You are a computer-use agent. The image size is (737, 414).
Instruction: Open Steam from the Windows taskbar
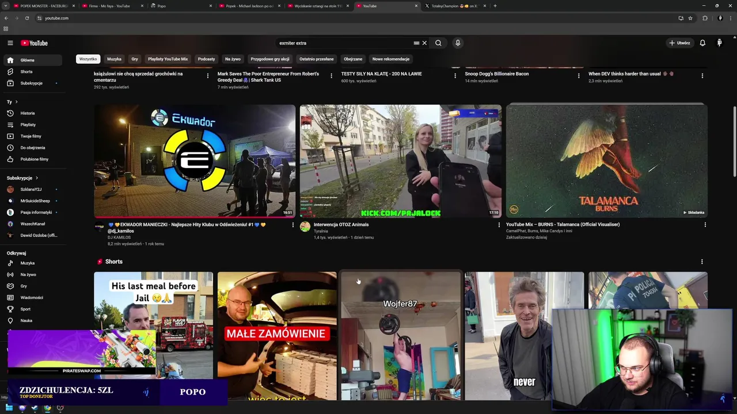(x=35, y=408)
